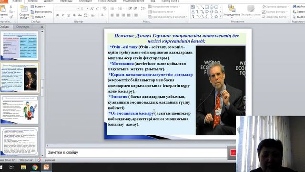This screenshot has height=172, width=305.
Task: Click the PowerPoint taskbar icon
Action: [x=46, y=167]
